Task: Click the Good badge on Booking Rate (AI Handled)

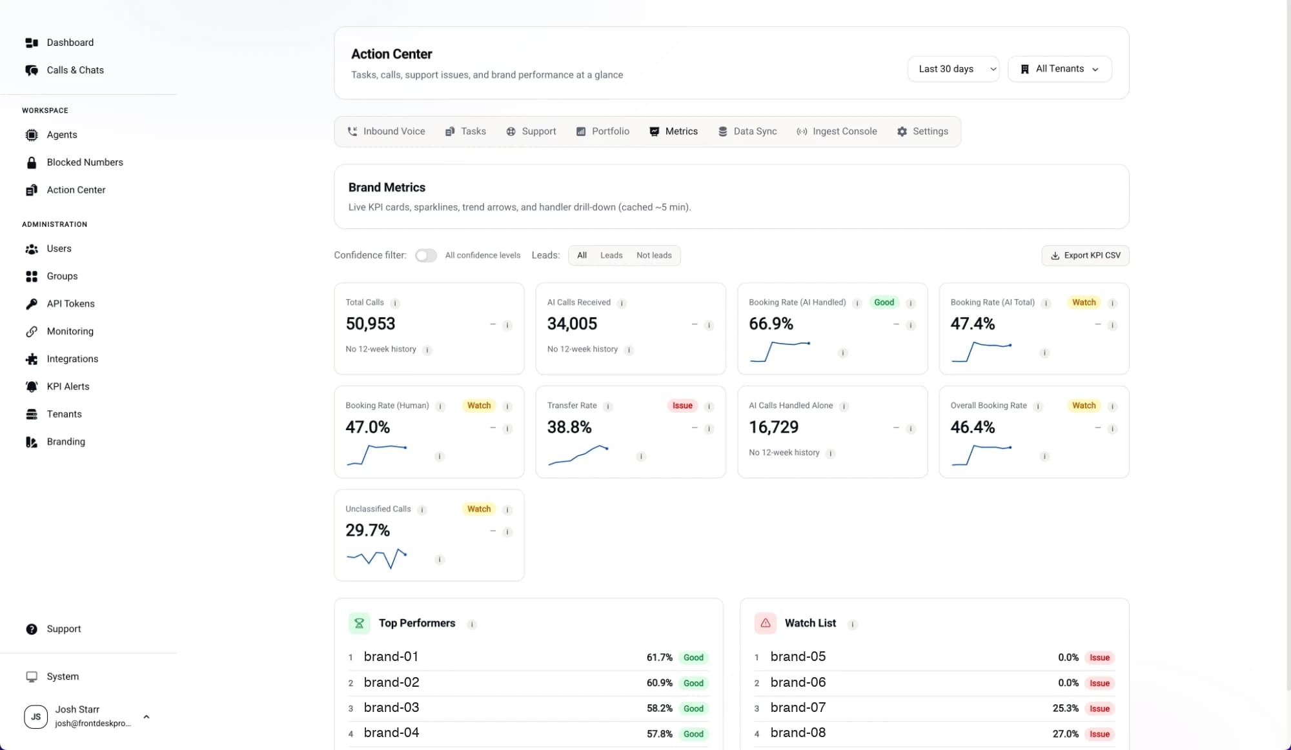Action: pos(884,302)
